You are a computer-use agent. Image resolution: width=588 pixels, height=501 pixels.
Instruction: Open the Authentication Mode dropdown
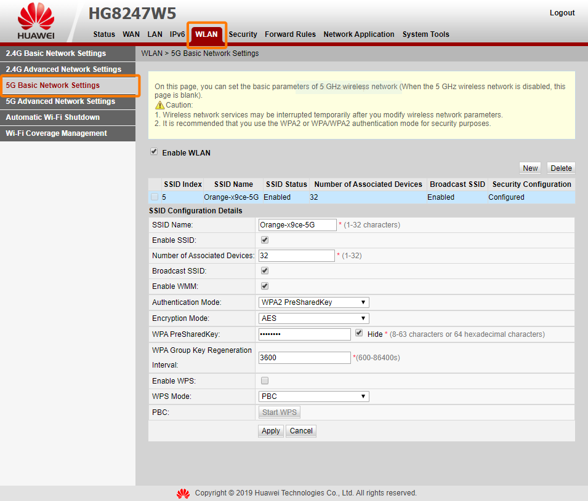click(x=313, y=302)
